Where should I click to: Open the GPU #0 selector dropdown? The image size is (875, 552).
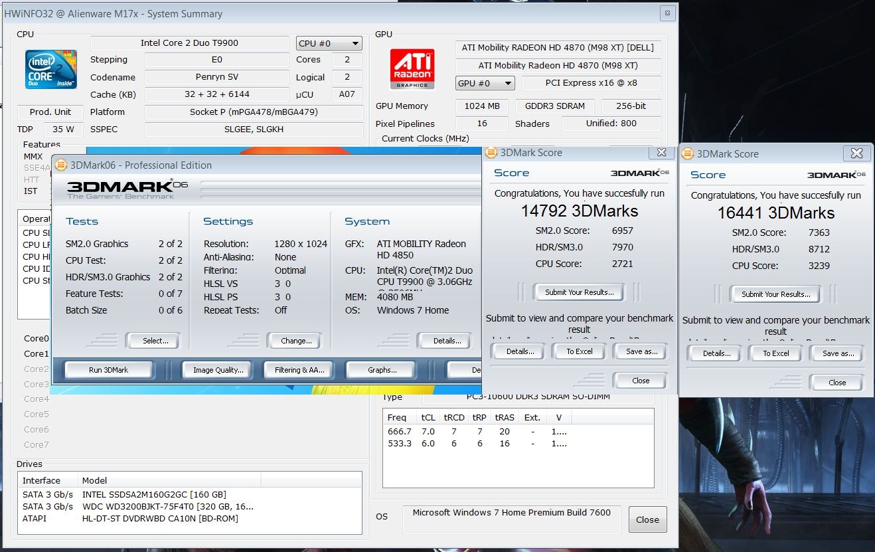pos(485,83)
